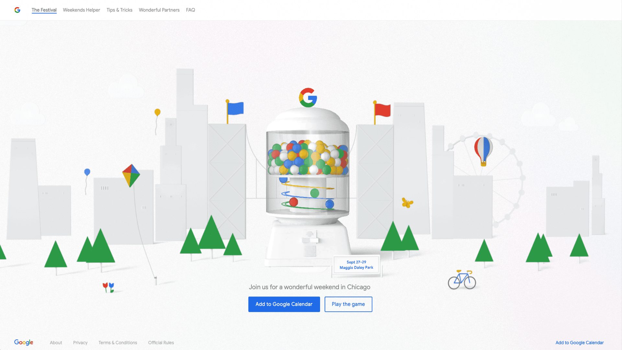Click the large Google G atop gumball machine

[x=308, y=98]
